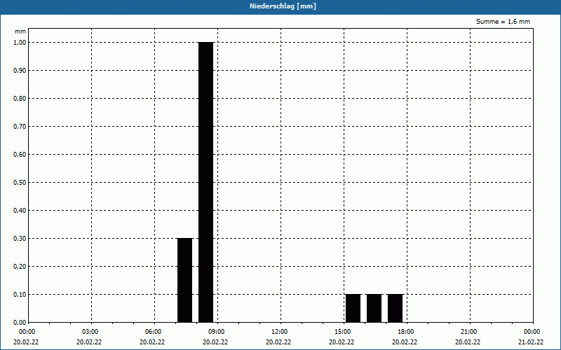Click the 09:00 time label
Screen dimensions: 561x350
tap(217, 332)
